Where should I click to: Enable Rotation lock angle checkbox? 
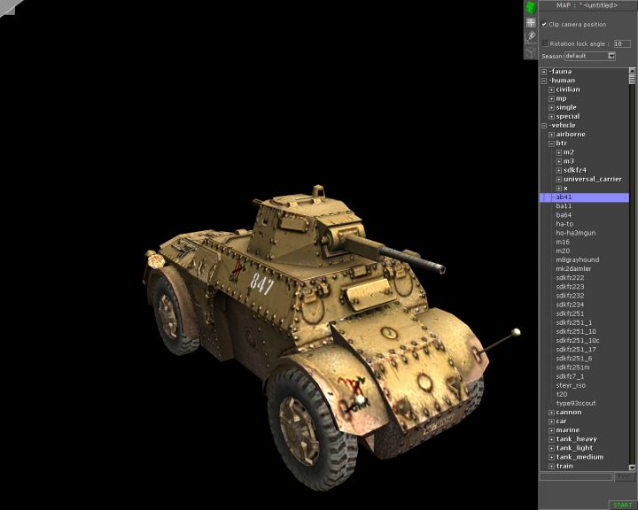point(545,42)
